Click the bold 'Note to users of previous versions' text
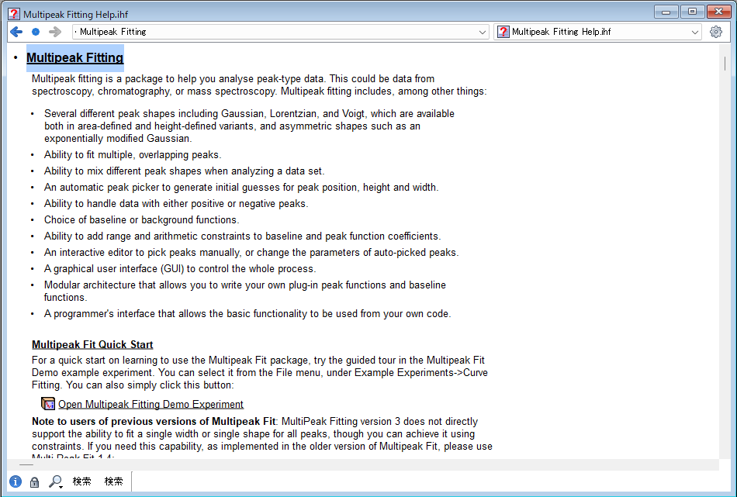The height and width of the screenshot is (497, 737). click(x=154, y=421)
